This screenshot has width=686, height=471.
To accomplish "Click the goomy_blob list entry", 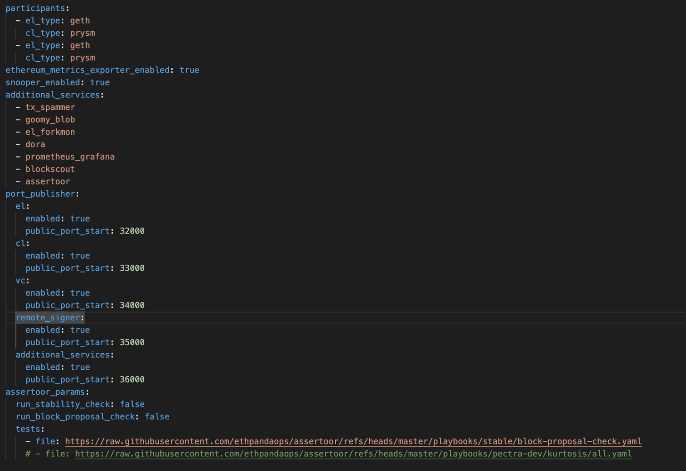I will pyautogui.click(x=50, y=120).
